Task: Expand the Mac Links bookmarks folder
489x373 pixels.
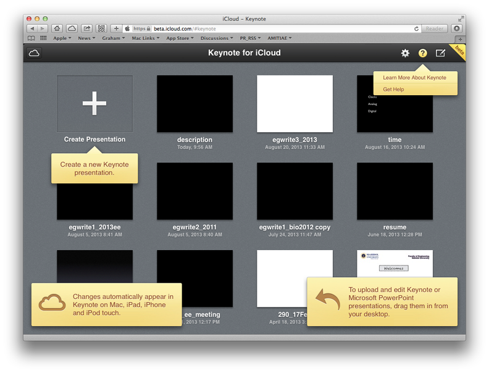Action: click(x=145, y=38)
